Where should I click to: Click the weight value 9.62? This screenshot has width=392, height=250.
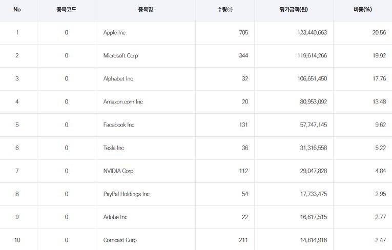point(381,124)
